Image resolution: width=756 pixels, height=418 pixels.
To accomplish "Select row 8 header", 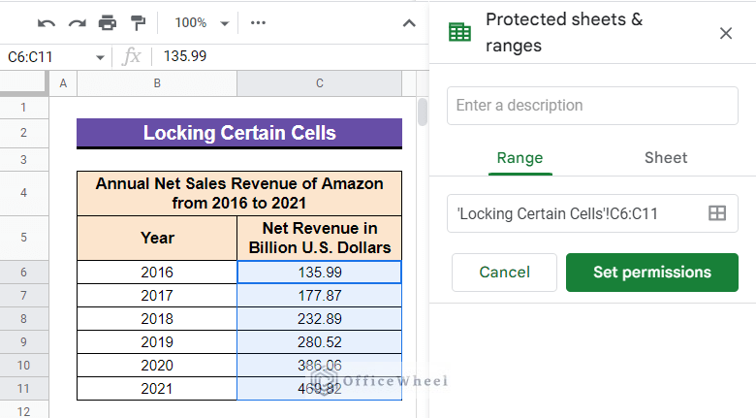I will point(23,318).
